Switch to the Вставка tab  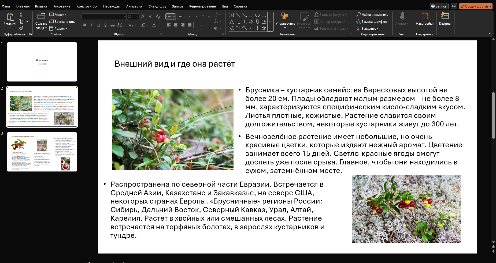pos(41,6)
